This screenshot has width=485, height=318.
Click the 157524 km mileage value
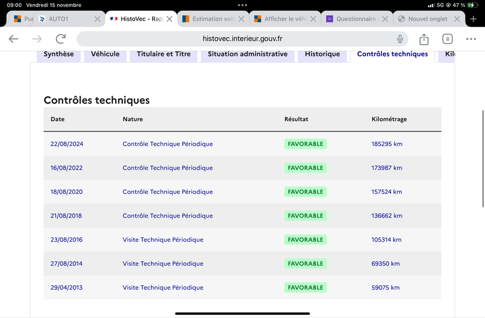pyautogui.click(x=387, y=192)
